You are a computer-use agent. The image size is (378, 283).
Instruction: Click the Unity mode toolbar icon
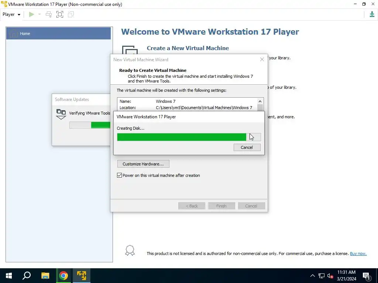pos(71,14)
